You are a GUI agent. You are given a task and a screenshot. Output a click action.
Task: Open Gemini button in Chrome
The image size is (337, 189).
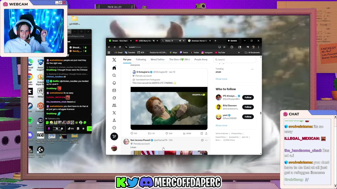[232, 41]
